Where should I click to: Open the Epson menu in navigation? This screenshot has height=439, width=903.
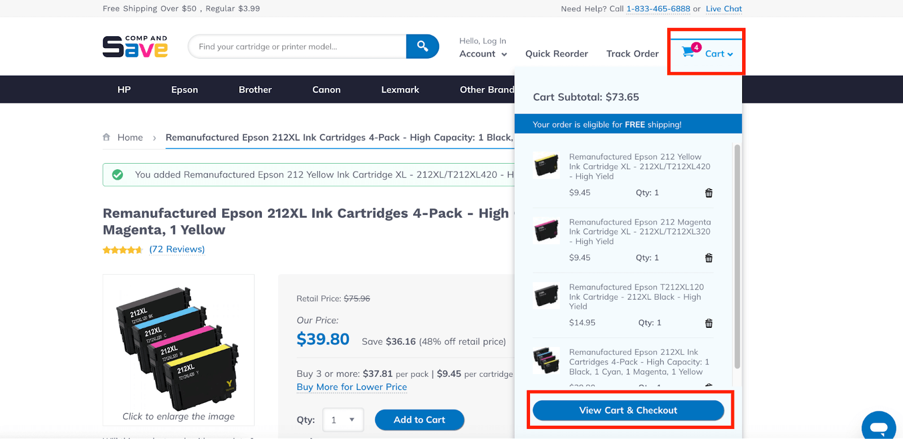[x=185, y=89]
